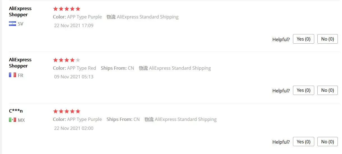Click the star rating on C***n's review

[66, 111]
